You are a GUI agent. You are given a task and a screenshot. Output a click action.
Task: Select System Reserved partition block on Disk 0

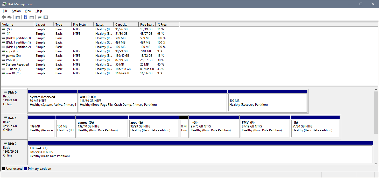click(x=53, y=101)
